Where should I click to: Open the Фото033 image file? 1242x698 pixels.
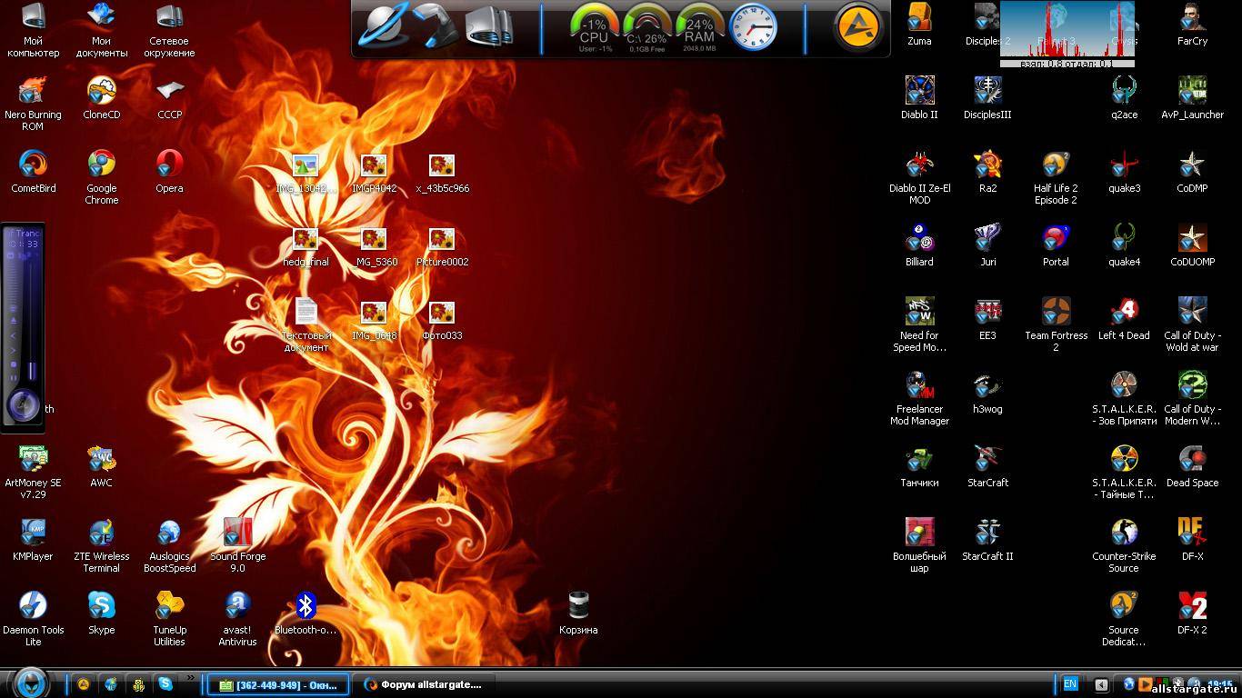(442, 314)
